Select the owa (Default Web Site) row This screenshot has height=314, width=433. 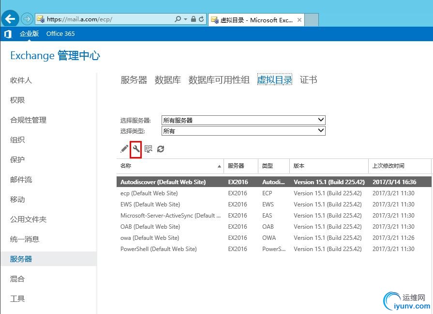pos(274,237)
